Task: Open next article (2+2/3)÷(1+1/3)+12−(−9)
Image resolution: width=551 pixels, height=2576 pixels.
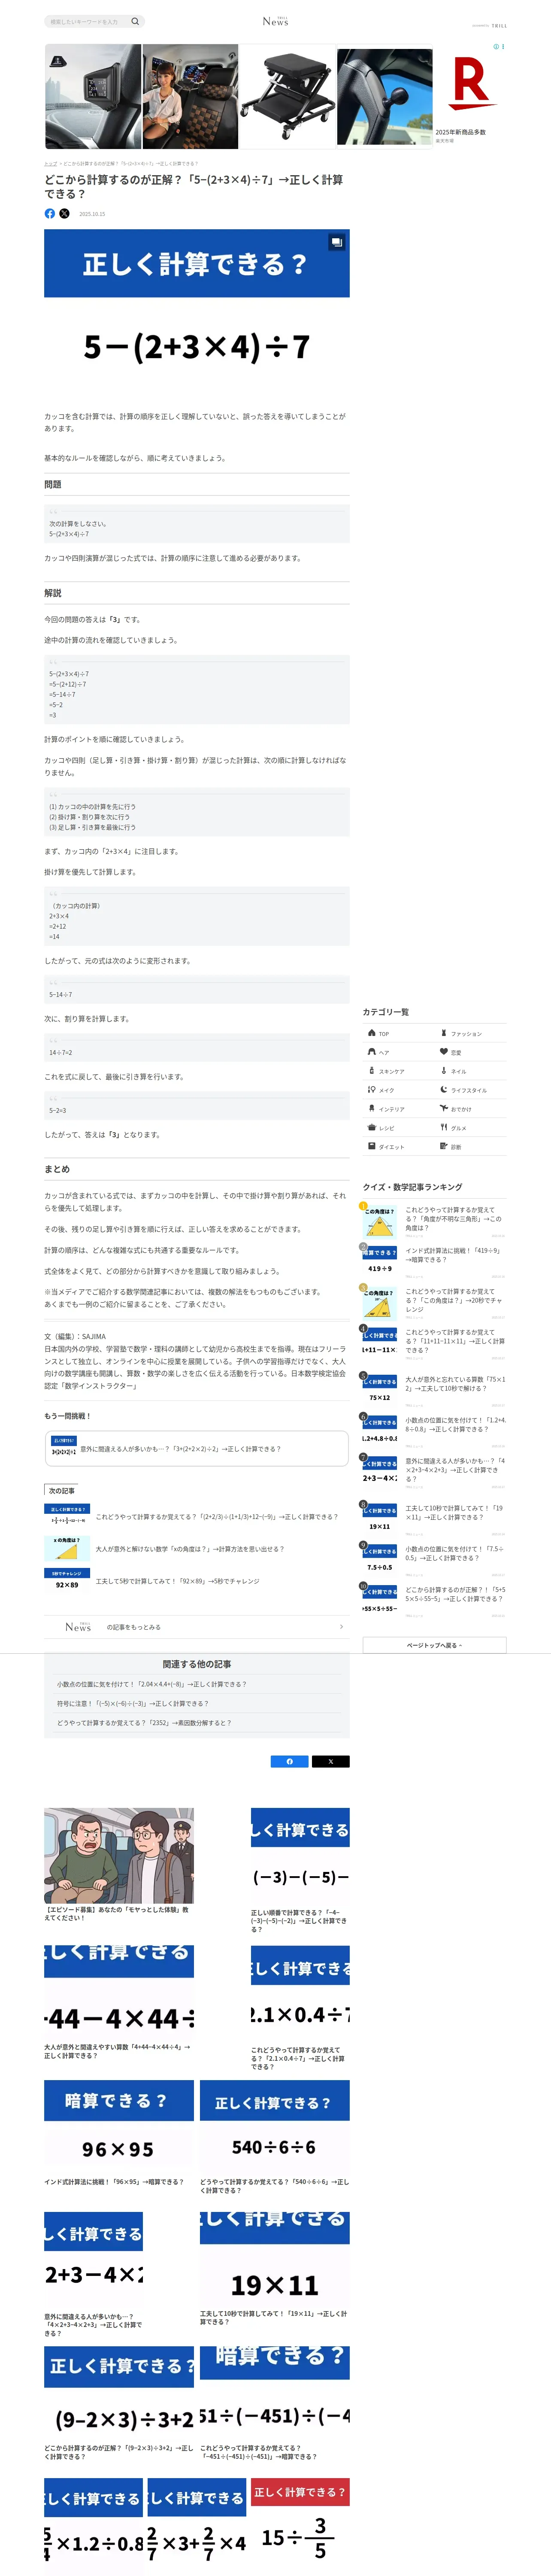Action: (196, 1516)
